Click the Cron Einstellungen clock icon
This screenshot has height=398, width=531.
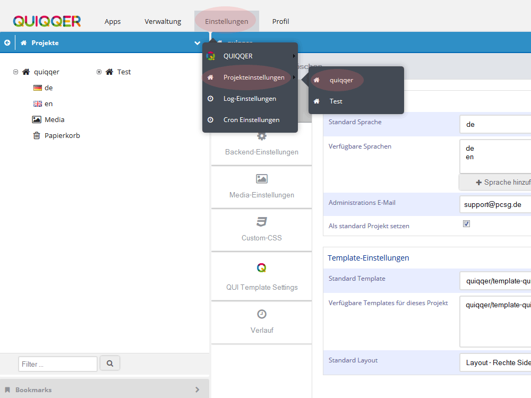pyautogui.click(x=210, y=120)
